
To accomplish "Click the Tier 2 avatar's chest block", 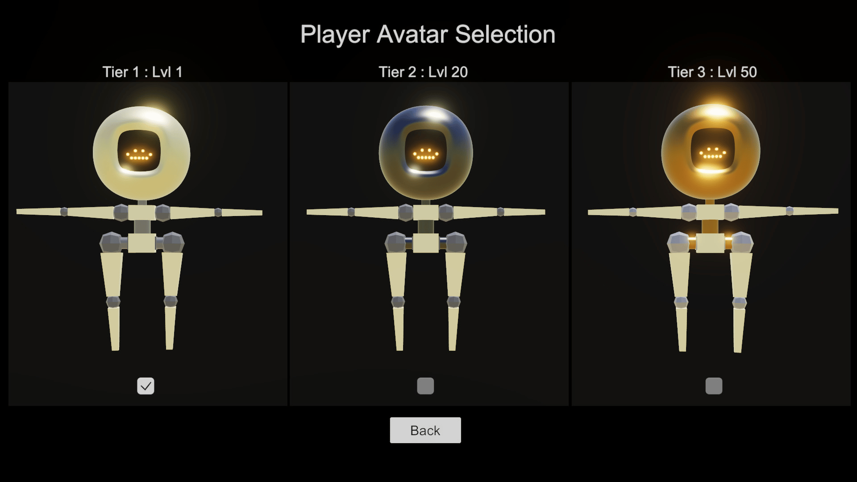I will (426, 212).
